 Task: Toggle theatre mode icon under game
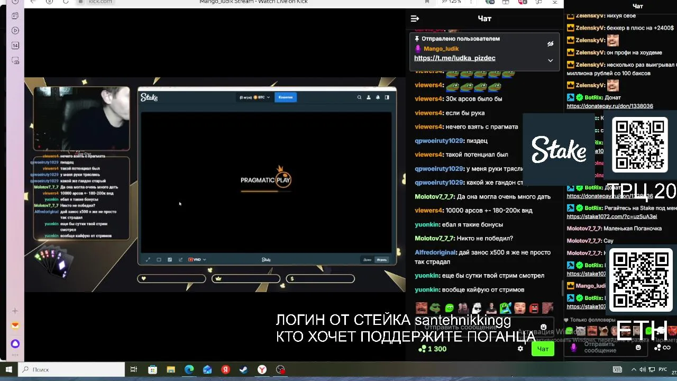(159, 260)
